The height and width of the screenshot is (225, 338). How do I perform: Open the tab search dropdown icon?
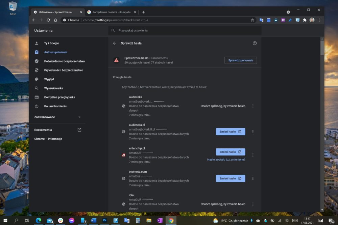coord(288,12)
